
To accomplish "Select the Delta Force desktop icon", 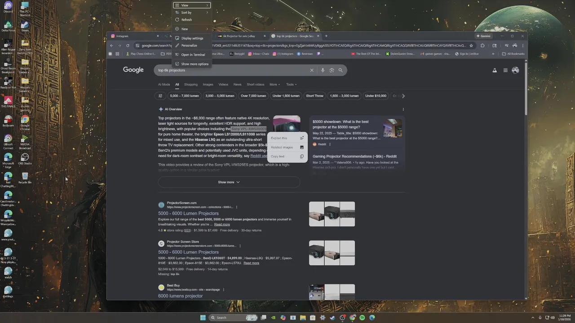I will (8, 26).
